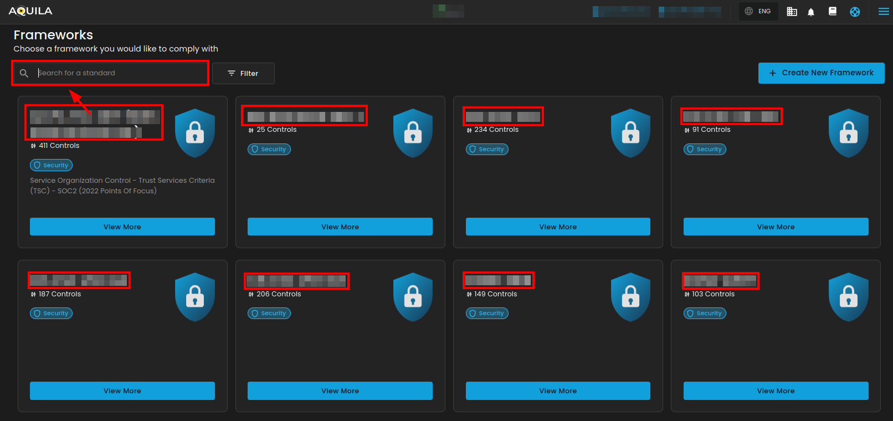Viewport: 893px width, 421px height.
Task: Click security tag on 91 Controls card
Action: [705, 149]
